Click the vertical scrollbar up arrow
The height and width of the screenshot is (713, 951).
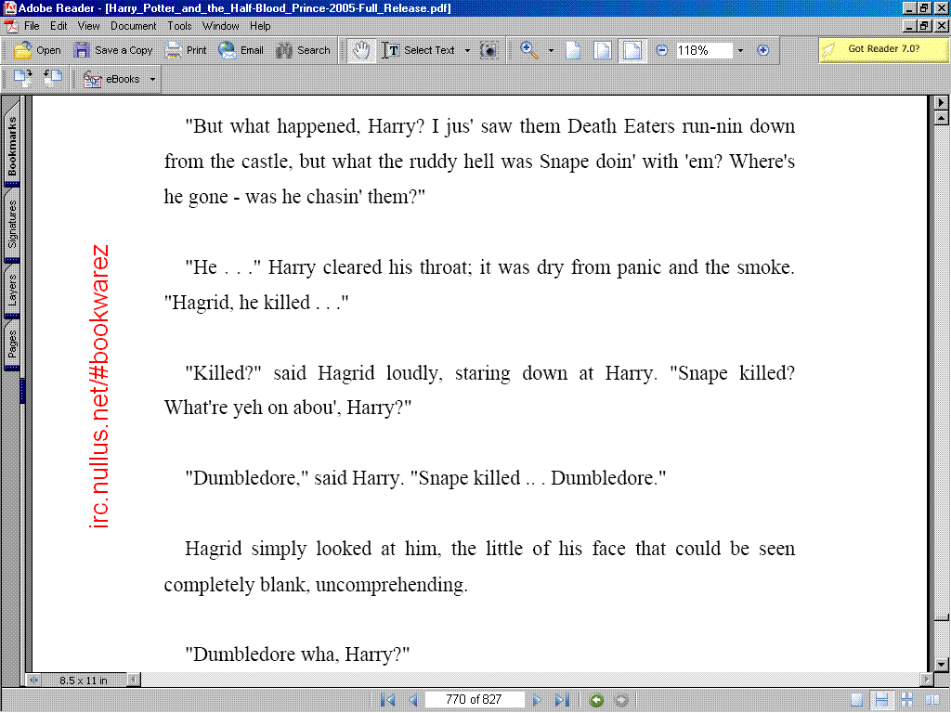tap(942, 118)
